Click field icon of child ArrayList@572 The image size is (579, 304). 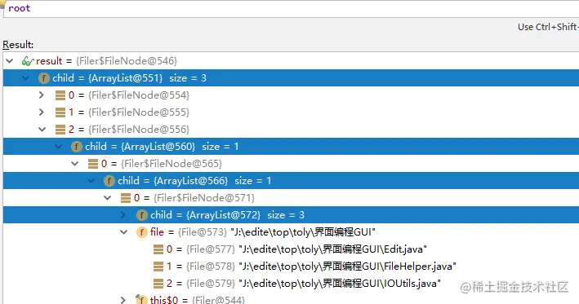tap(142, 215)
